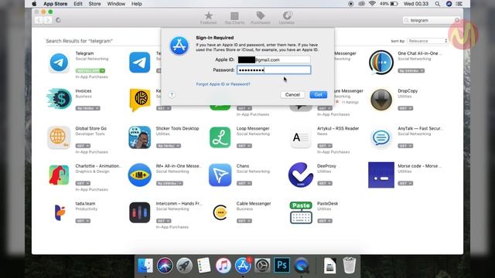
Task: Open the Global Store Go app icon
Action: point(59,137)
